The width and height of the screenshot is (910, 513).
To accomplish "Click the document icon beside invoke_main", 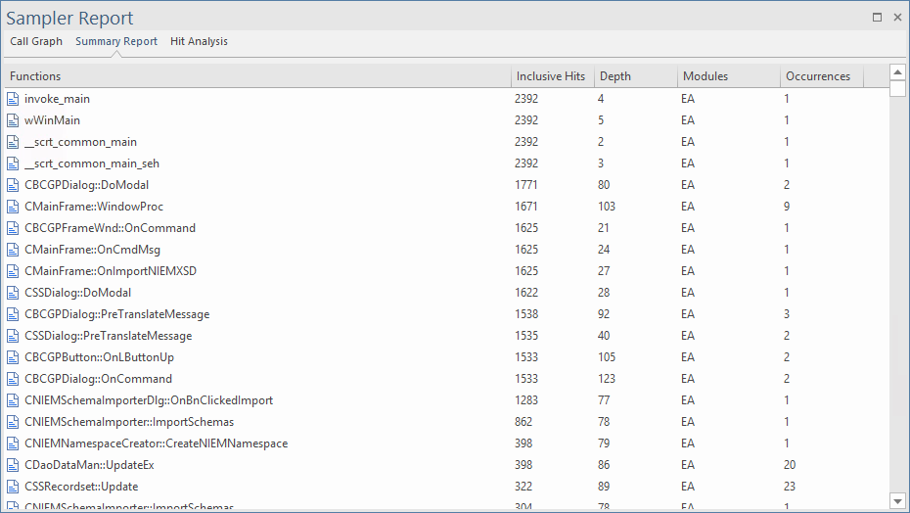I will tap(13, 99).
